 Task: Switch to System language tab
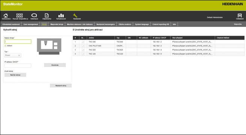coord(142,24)
